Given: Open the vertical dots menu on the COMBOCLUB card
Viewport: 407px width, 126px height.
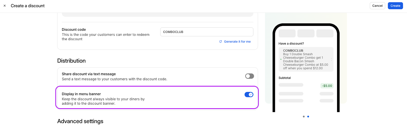Looking at the screenshot, I should (331, 59).
